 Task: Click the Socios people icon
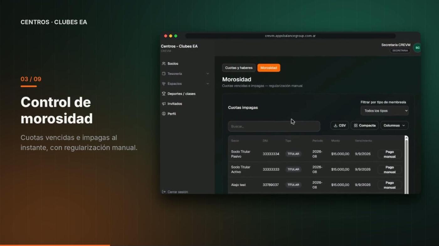coord(164,63)
